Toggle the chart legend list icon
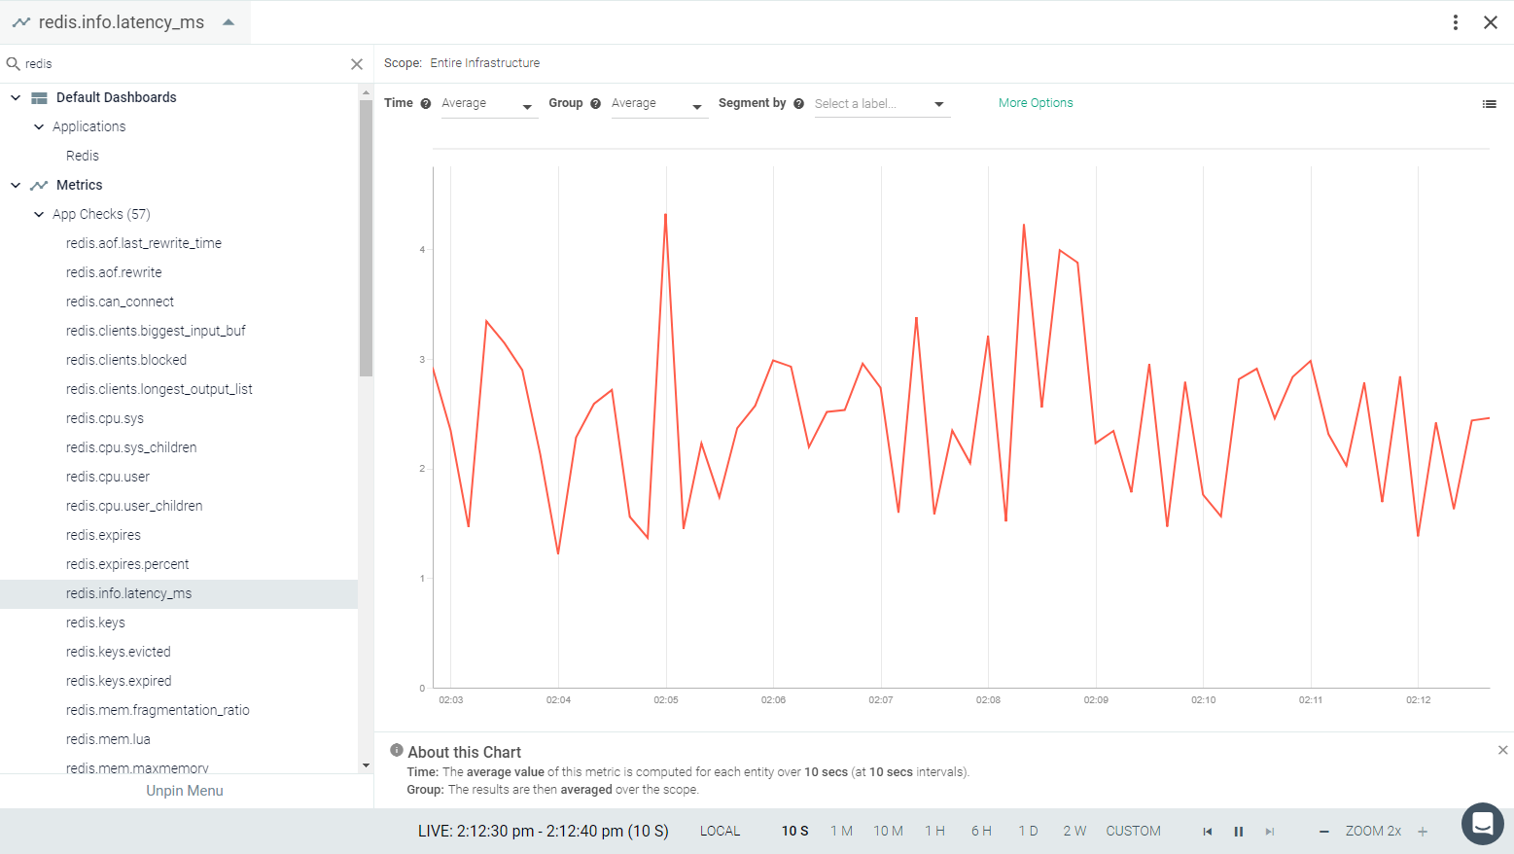The height and width of the screenshot is (854, 1514). point(1489,104)
